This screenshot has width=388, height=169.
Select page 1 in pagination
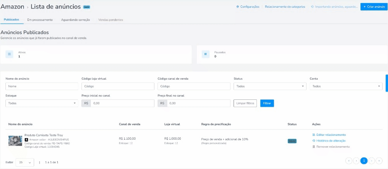tap(364, 161)
